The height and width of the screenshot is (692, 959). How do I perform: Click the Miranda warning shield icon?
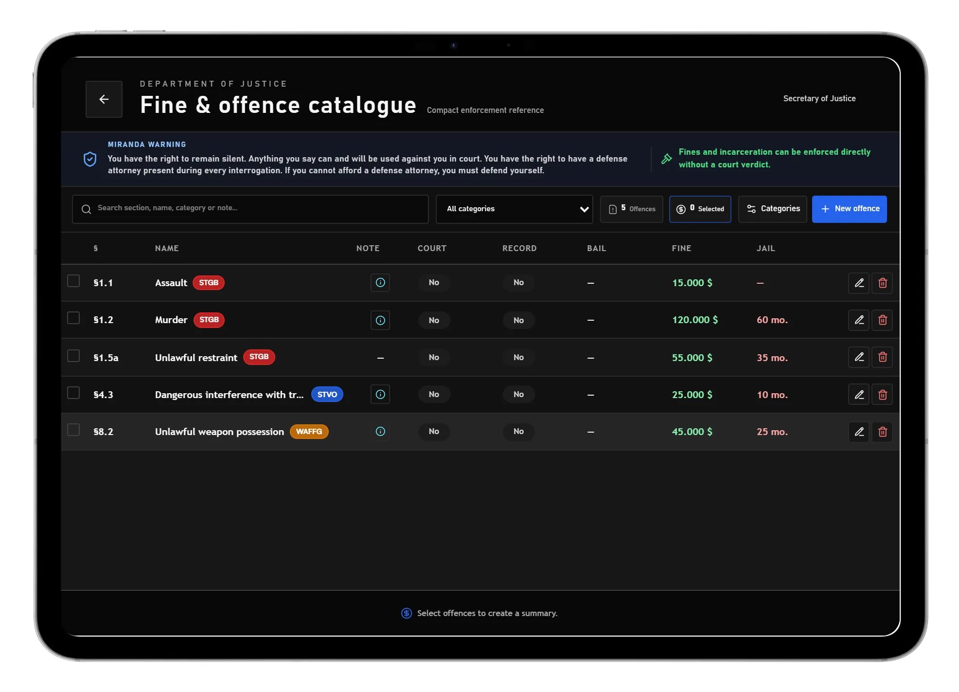coord(90,159)
